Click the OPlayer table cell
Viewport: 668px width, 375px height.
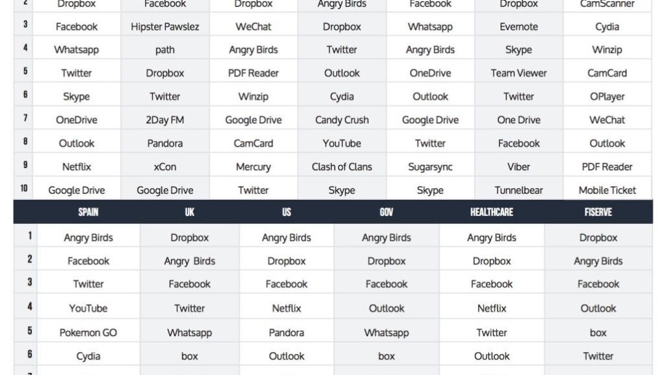tap(607, 97)
